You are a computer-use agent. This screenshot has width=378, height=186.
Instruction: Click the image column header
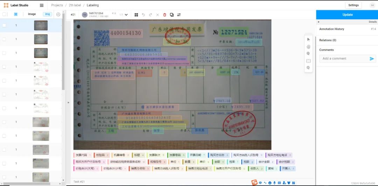tap(32, 14)
